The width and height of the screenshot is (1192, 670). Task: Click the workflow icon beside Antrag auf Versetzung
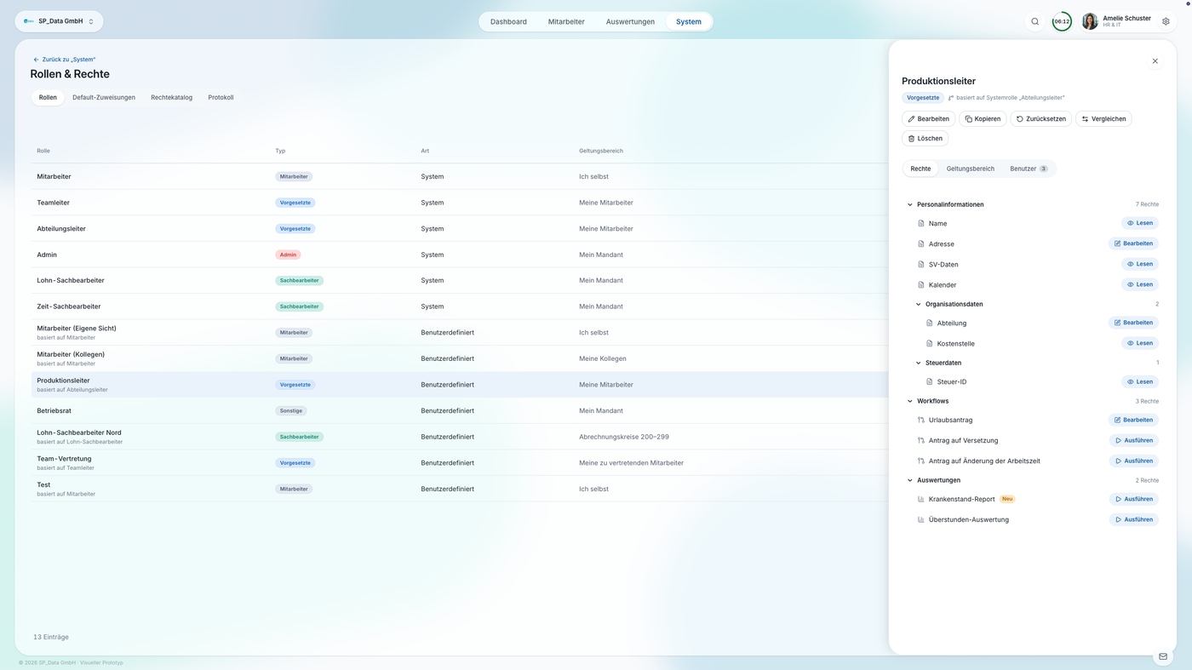[x=921, y=440]
